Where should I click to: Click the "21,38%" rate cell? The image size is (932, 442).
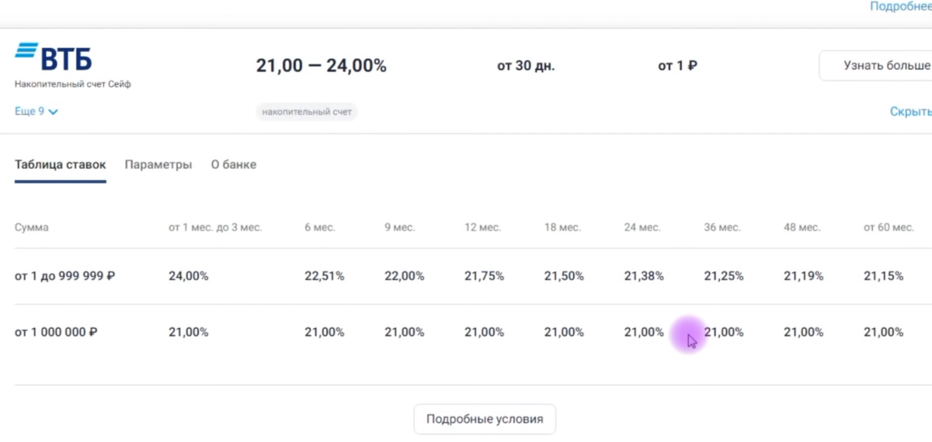[644, 276]
